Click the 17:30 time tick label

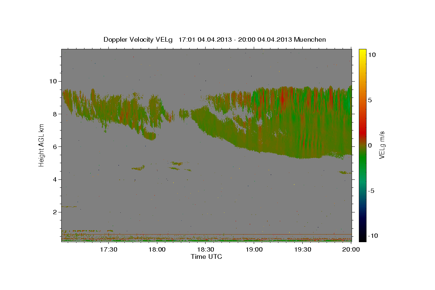(108, 249)
